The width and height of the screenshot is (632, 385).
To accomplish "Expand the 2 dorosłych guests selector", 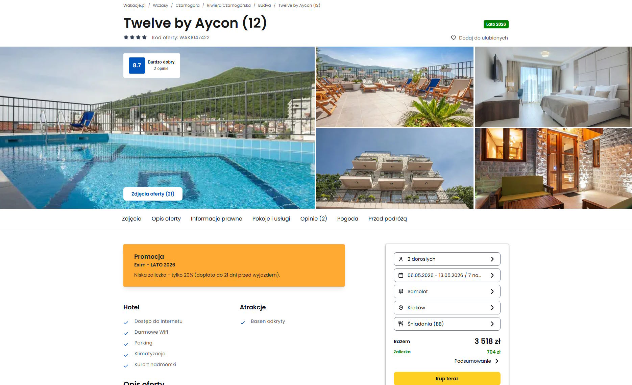I will (447, 259).
